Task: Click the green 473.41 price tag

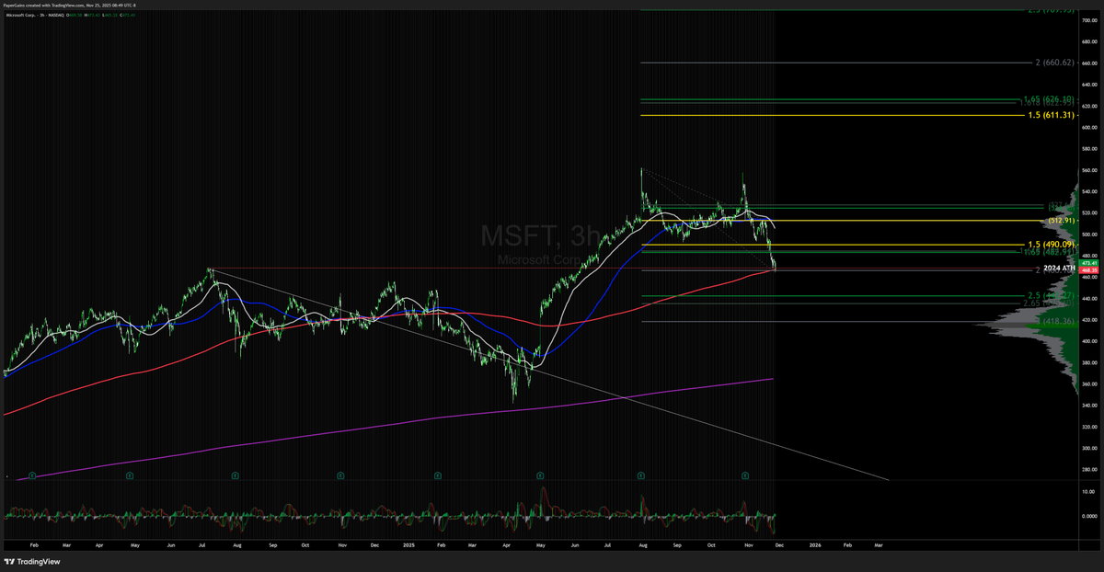Action: pos(1090,263)
